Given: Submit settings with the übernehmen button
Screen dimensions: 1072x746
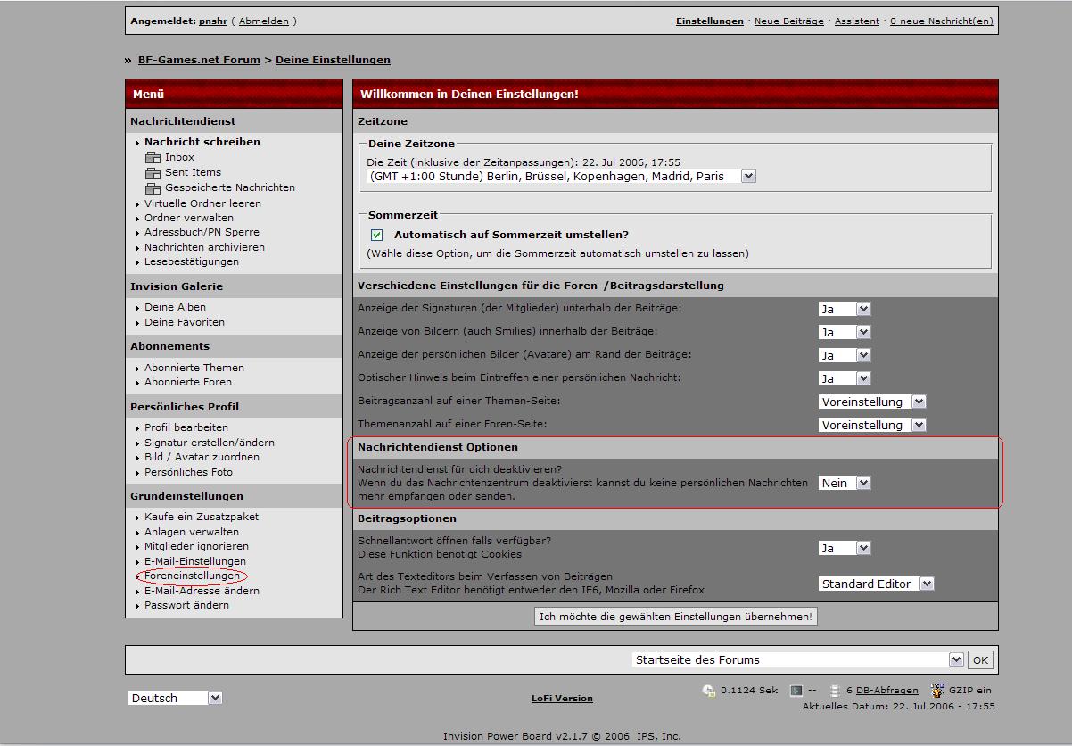Looking at the screenshot, I should [x=675, y=617].
